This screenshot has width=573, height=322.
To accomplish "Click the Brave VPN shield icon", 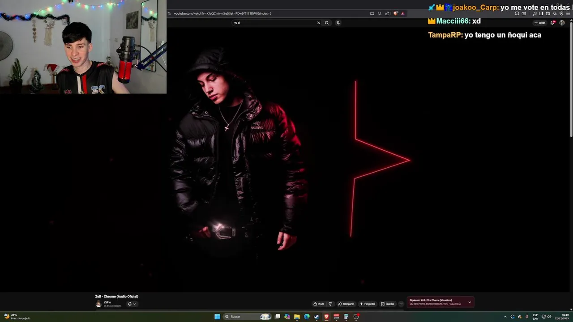I will 561,13.
